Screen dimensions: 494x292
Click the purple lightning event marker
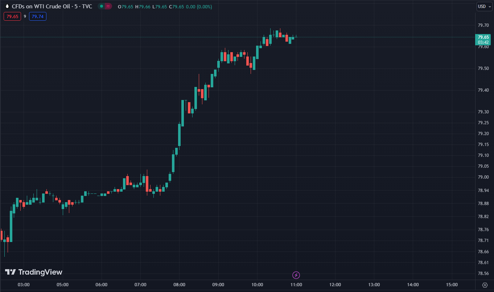point(296,275)
